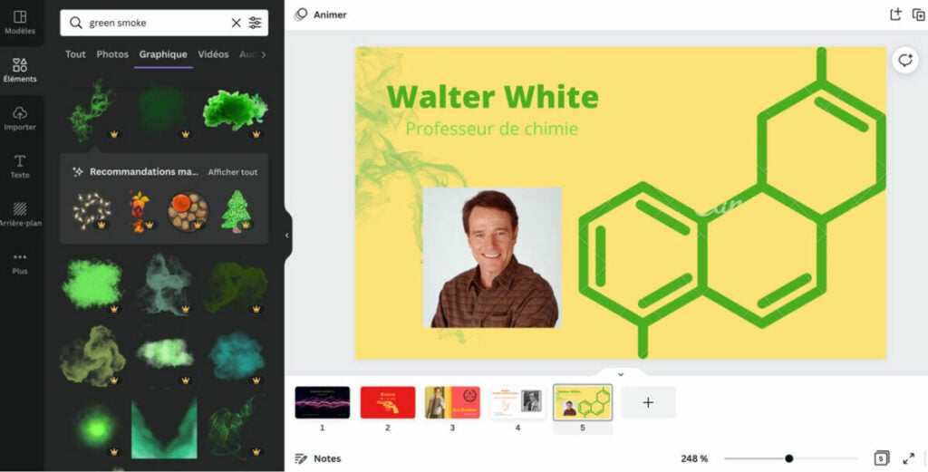Add a comment with the speech bubble icon
This screenshot has width=928, height=472.
(905, 61)
